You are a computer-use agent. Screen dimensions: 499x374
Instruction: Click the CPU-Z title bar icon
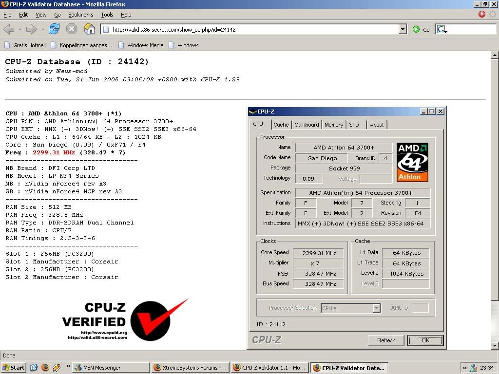tap(253, 112)
